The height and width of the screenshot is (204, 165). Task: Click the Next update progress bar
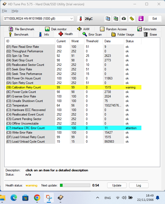[75, 185]
